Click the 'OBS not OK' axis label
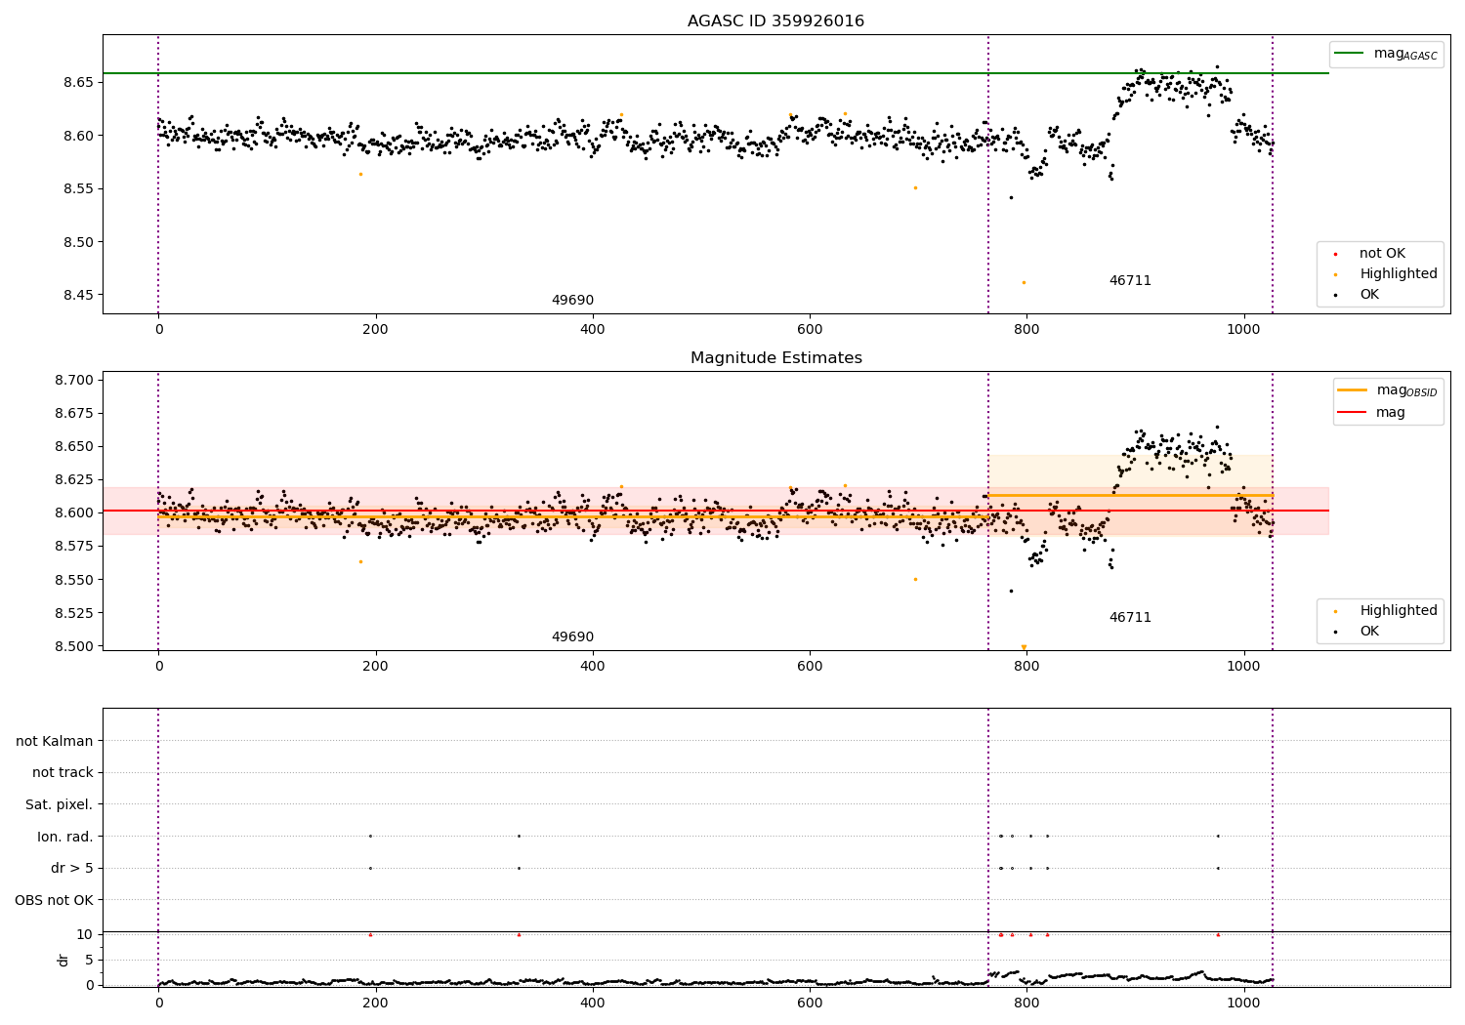The width and height of the screenshot is (1465, 1025). pyautogui.click(x=55, y=900)
